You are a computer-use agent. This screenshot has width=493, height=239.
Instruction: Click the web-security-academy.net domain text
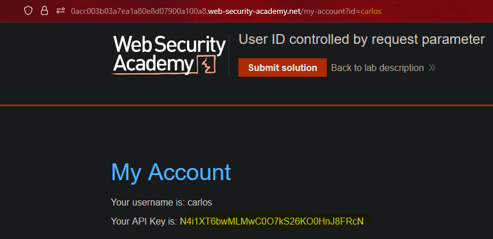point(253,11)
